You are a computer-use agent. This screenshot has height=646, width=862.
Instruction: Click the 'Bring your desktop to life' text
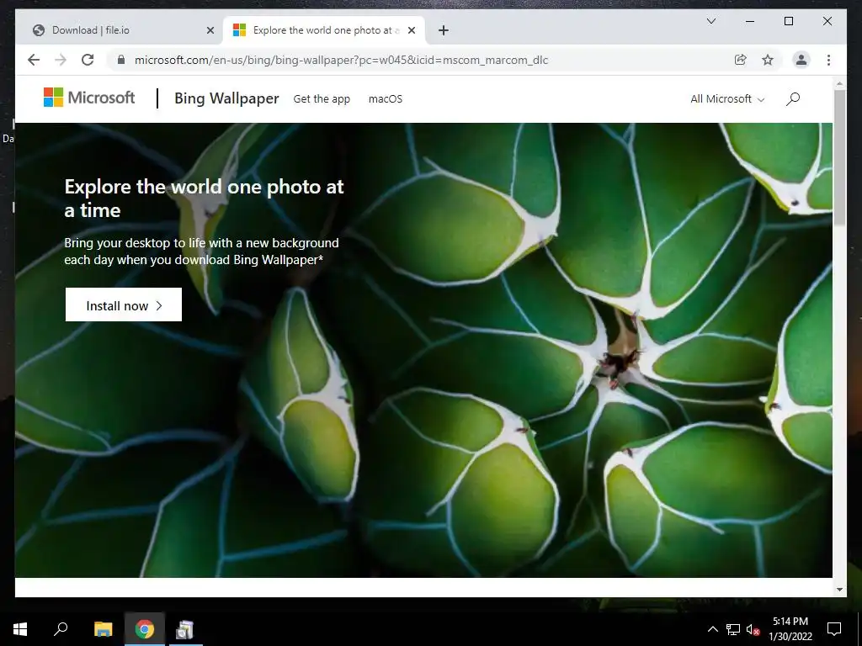pyautogui.click(x=201, y=251)
